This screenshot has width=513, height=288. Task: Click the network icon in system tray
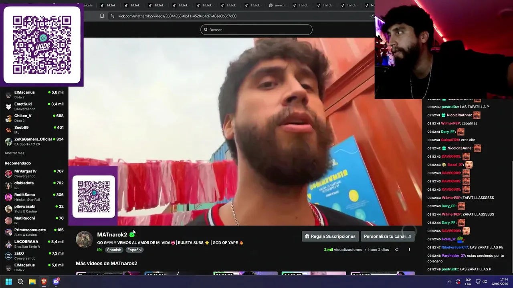coord(479,282)
